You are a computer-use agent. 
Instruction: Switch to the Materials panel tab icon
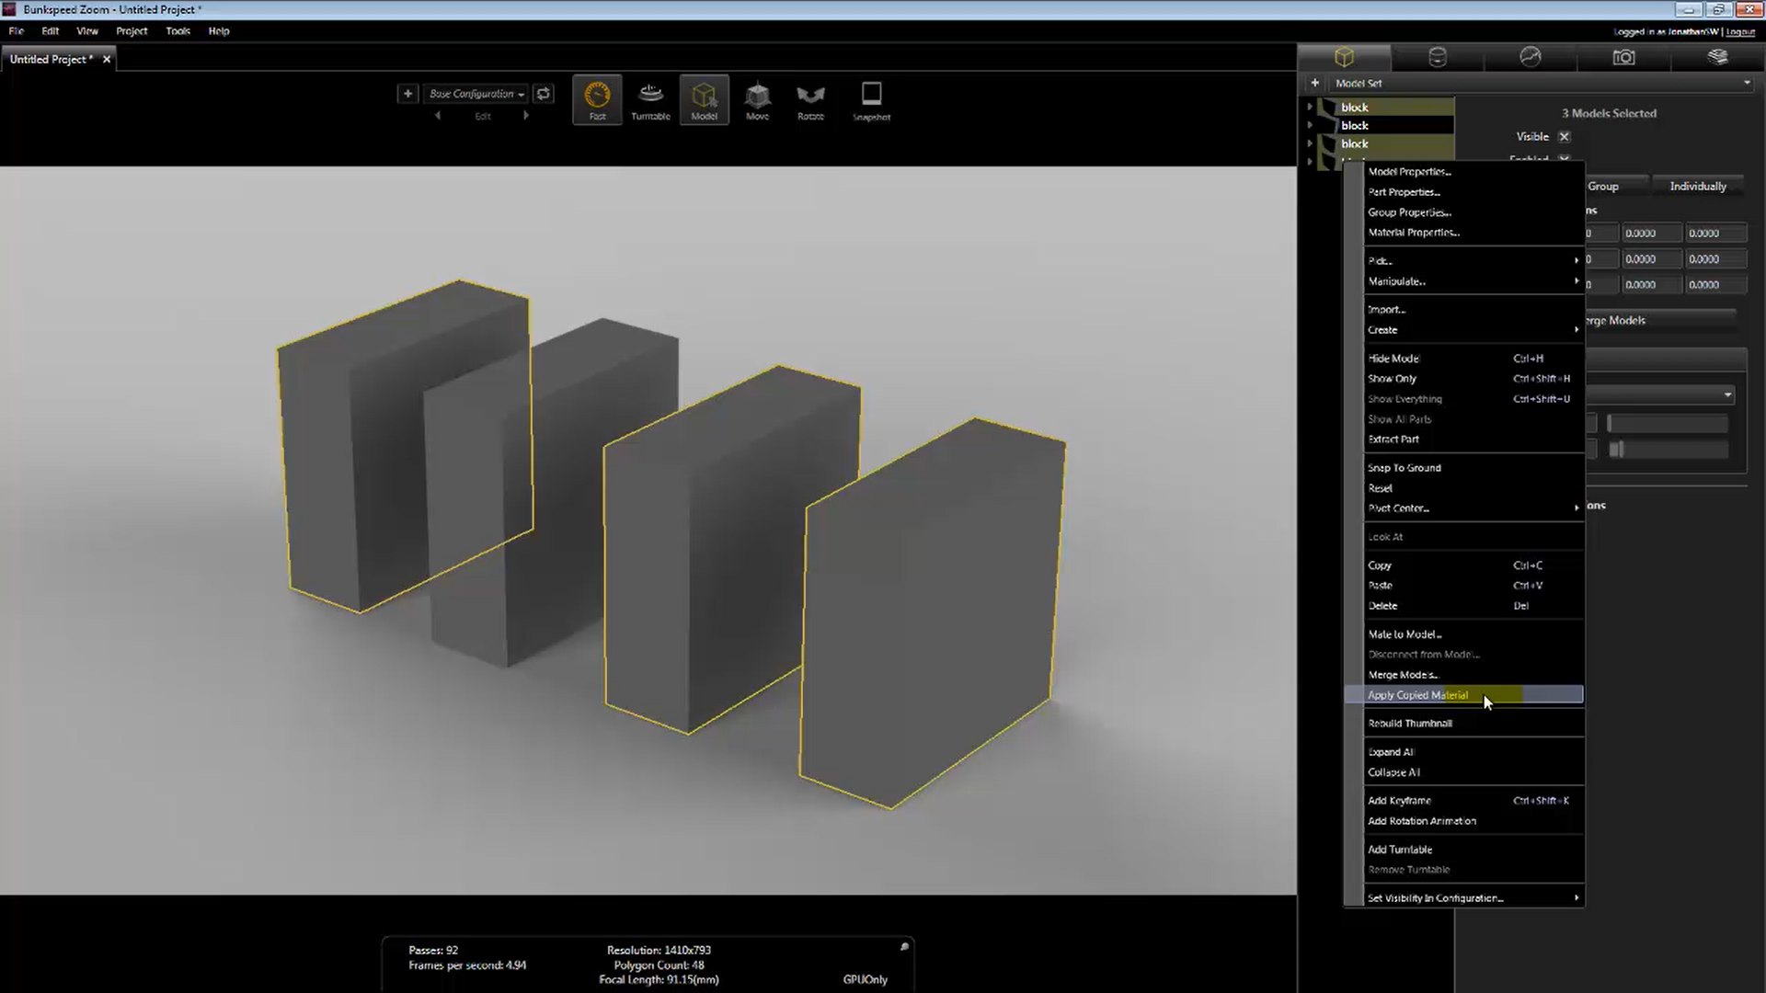click(1438, 57)
